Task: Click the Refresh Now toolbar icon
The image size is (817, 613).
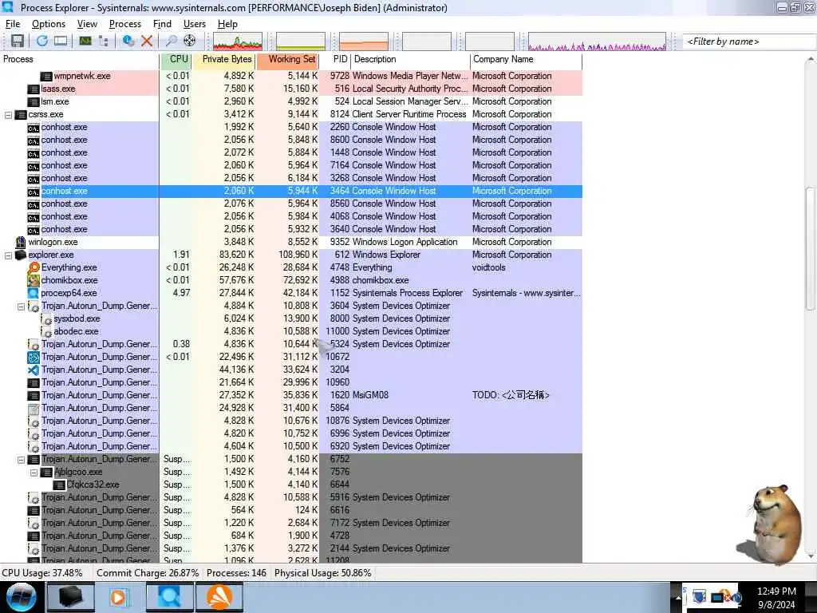Action: click(42, 41)
